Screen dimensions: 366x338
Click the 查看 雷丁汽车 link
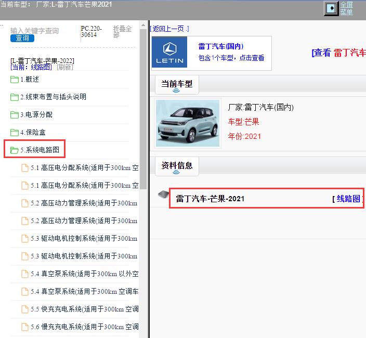[x=338, y=53]
